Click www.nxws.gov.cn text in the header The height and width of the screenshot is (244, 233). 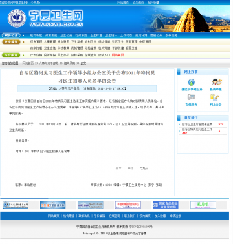coord(56,25)
